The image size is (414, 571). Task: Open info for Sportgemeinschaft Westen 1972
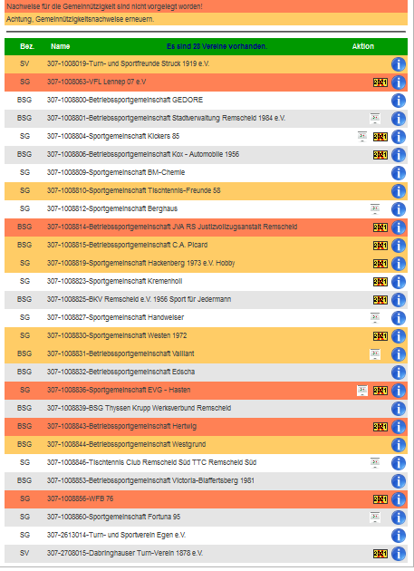coord(399,336)
